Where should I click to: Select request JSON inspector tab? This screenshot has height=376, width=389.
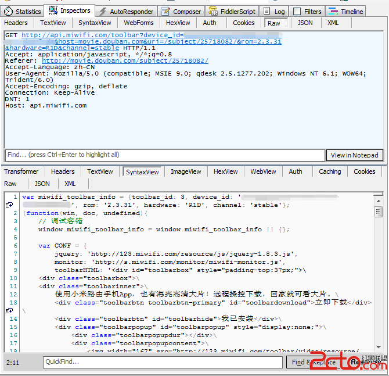(x=305, y=23)
